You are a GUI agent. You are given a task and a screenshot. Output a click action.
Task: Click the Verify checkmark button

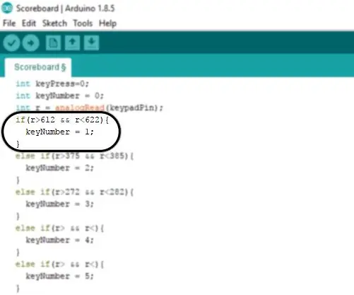[11, 42]
